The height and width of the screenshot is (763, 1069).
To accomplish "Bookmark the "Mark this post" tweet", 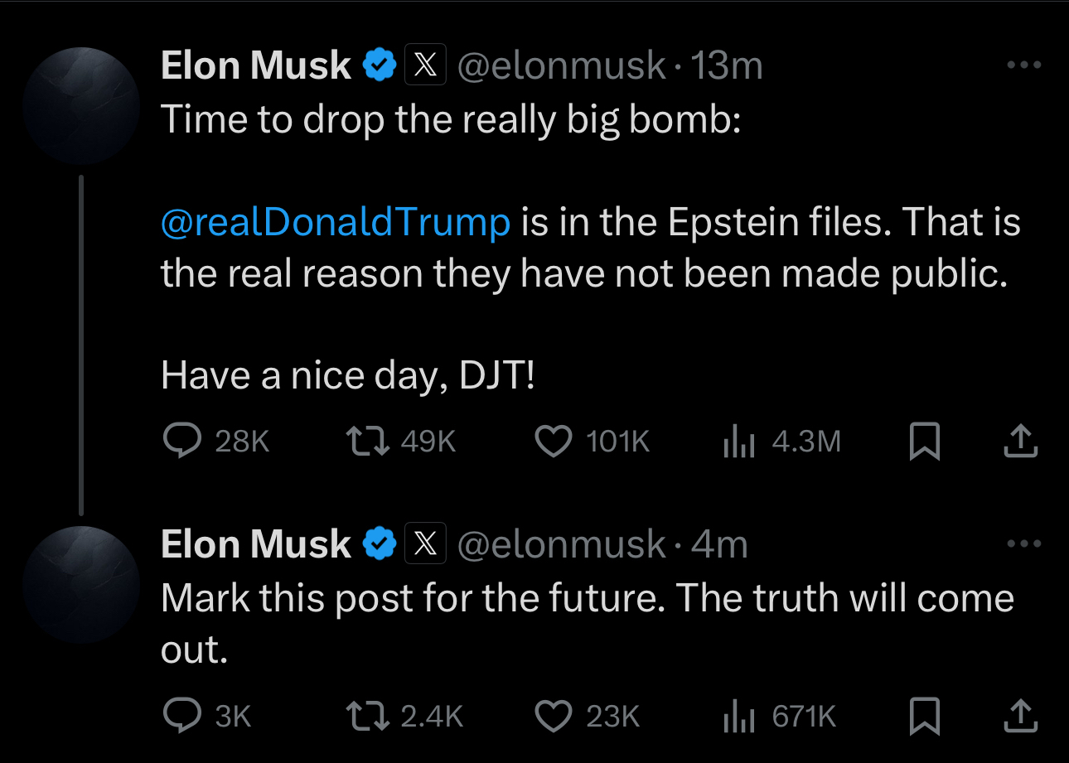I will click(x=924, y=716).
